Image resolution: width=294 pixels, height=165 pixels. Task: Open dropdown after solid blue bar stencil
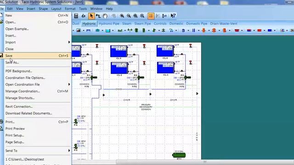pos(275,31)
